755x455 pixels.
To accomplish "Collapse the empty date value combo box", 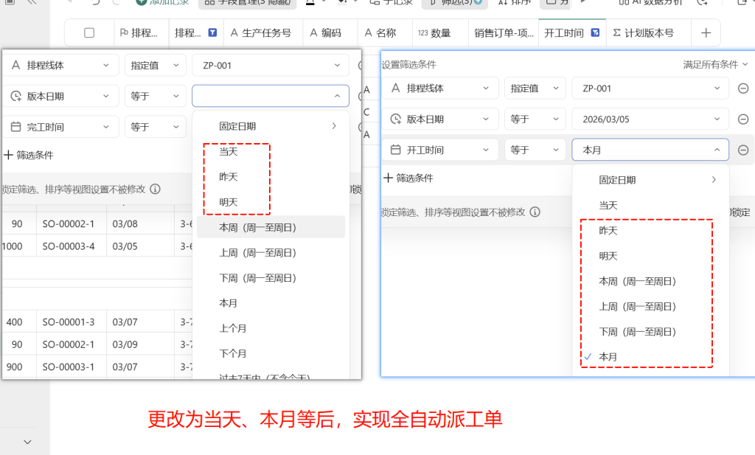I will [x=271, y=97].
